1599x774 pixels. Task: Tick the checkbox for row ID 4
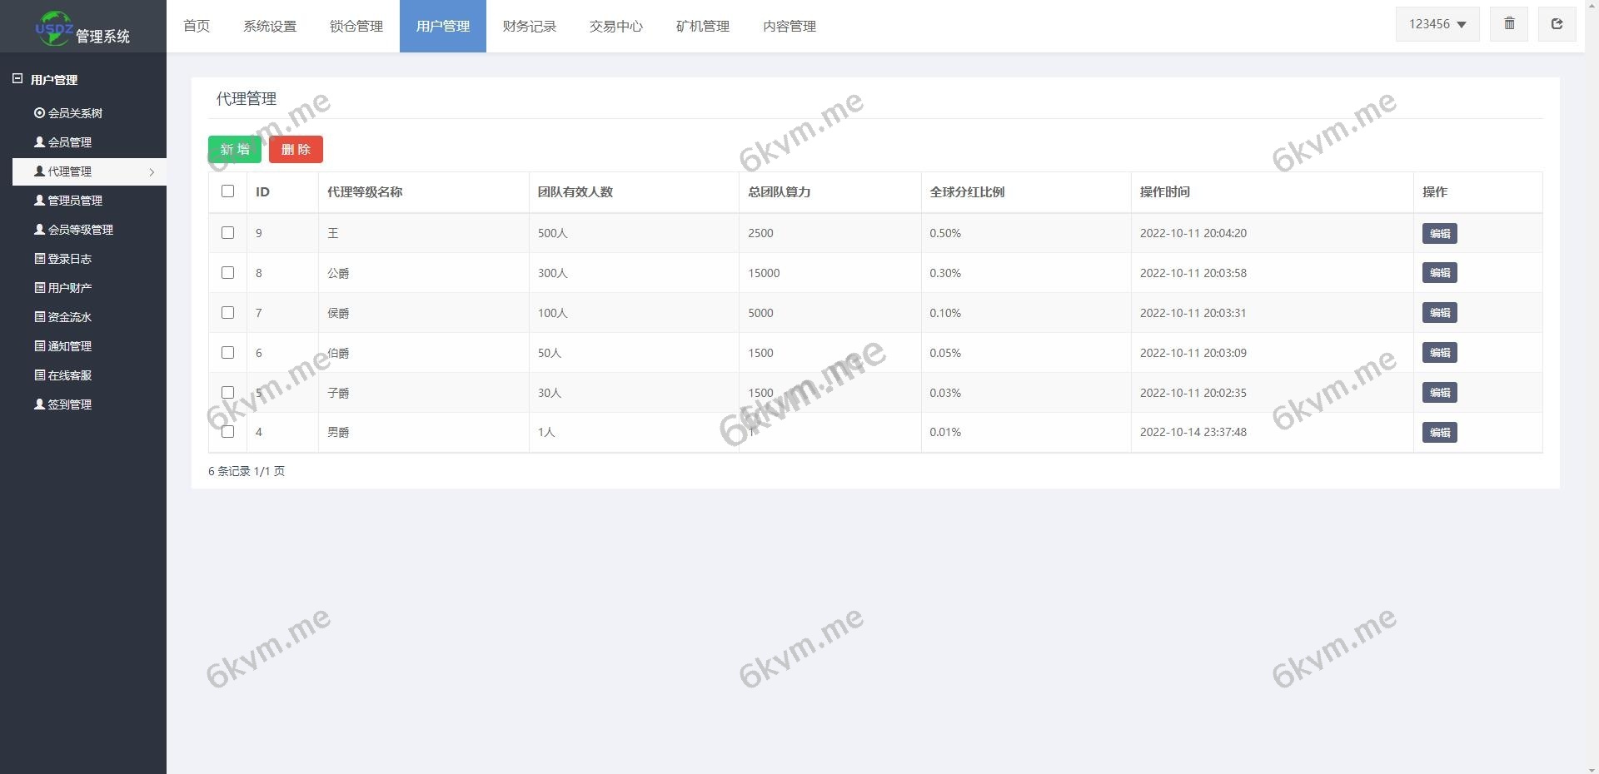228,432
